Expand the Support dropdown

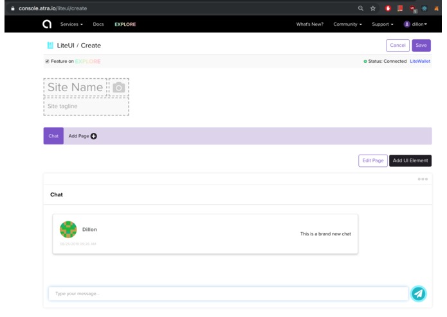(x=383, y=24)
